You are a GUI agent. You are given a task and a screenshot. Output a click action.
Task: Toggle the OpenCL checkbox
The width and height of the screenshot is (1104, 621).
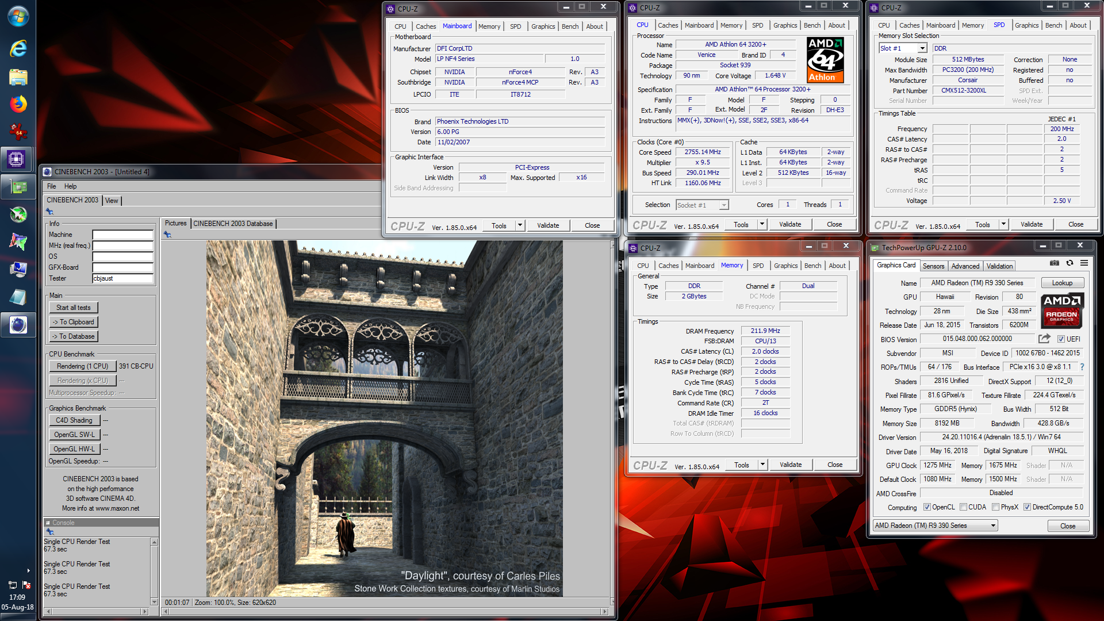[x=927, y=507]
